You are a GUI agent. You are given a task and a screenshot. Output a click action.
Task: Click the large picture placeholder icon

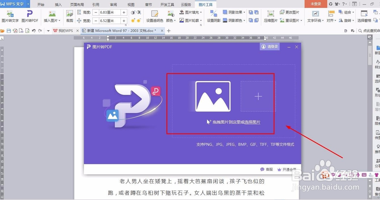tap(213, 96)
